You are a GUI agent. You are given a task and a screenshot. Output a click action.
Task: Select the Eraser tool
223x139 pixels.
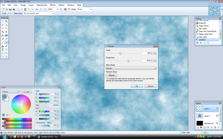(x=6, y=39)
